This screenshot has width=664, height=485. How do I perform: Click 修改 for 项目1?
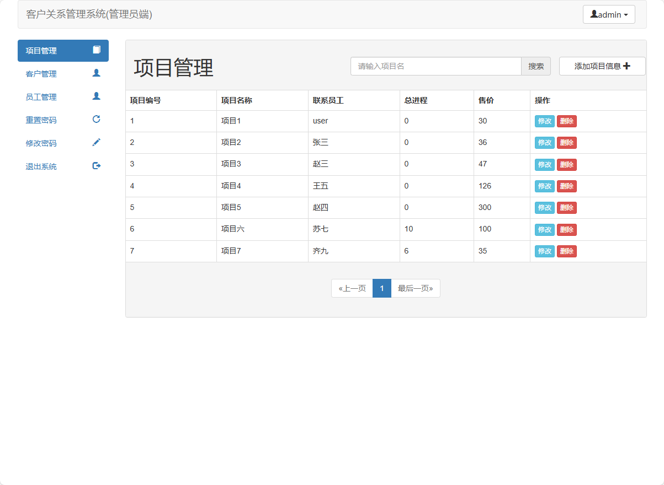point(544,121)
